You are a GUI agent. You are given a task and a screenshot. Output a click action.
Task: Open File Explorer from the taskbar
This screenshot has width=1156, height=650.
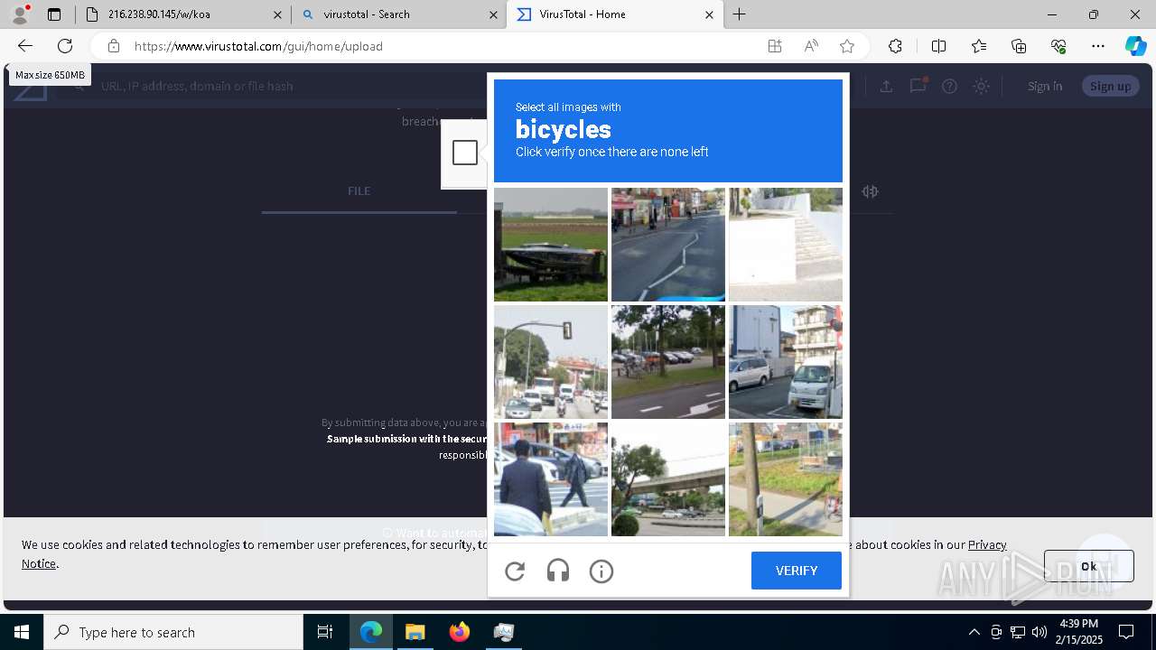(415, 632)
